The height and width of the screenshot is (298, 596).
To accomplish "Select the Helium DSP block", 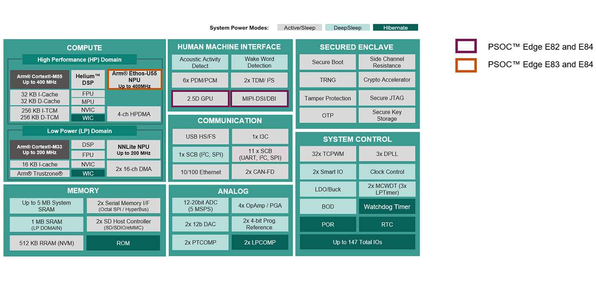I will 88,79.
